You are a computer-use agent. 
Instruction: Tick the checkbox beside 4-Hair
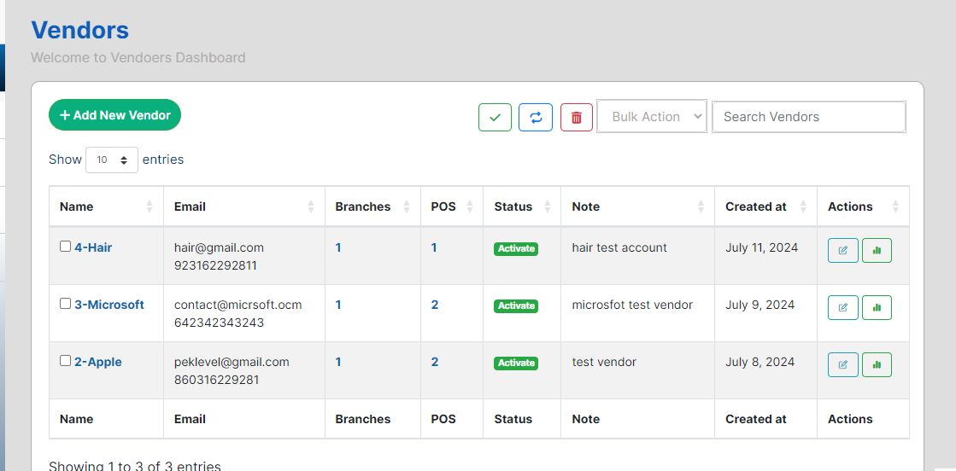[x=66, y=247]
